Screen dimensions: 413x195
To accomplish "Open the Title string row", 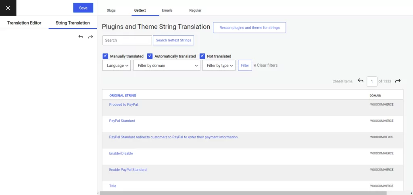I will [113, 186].
